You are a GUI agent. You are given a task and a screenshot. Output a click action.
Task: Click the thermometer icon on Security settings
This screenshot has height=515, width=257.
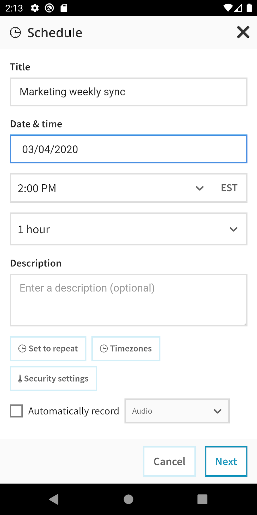click(x=20, y=379)
